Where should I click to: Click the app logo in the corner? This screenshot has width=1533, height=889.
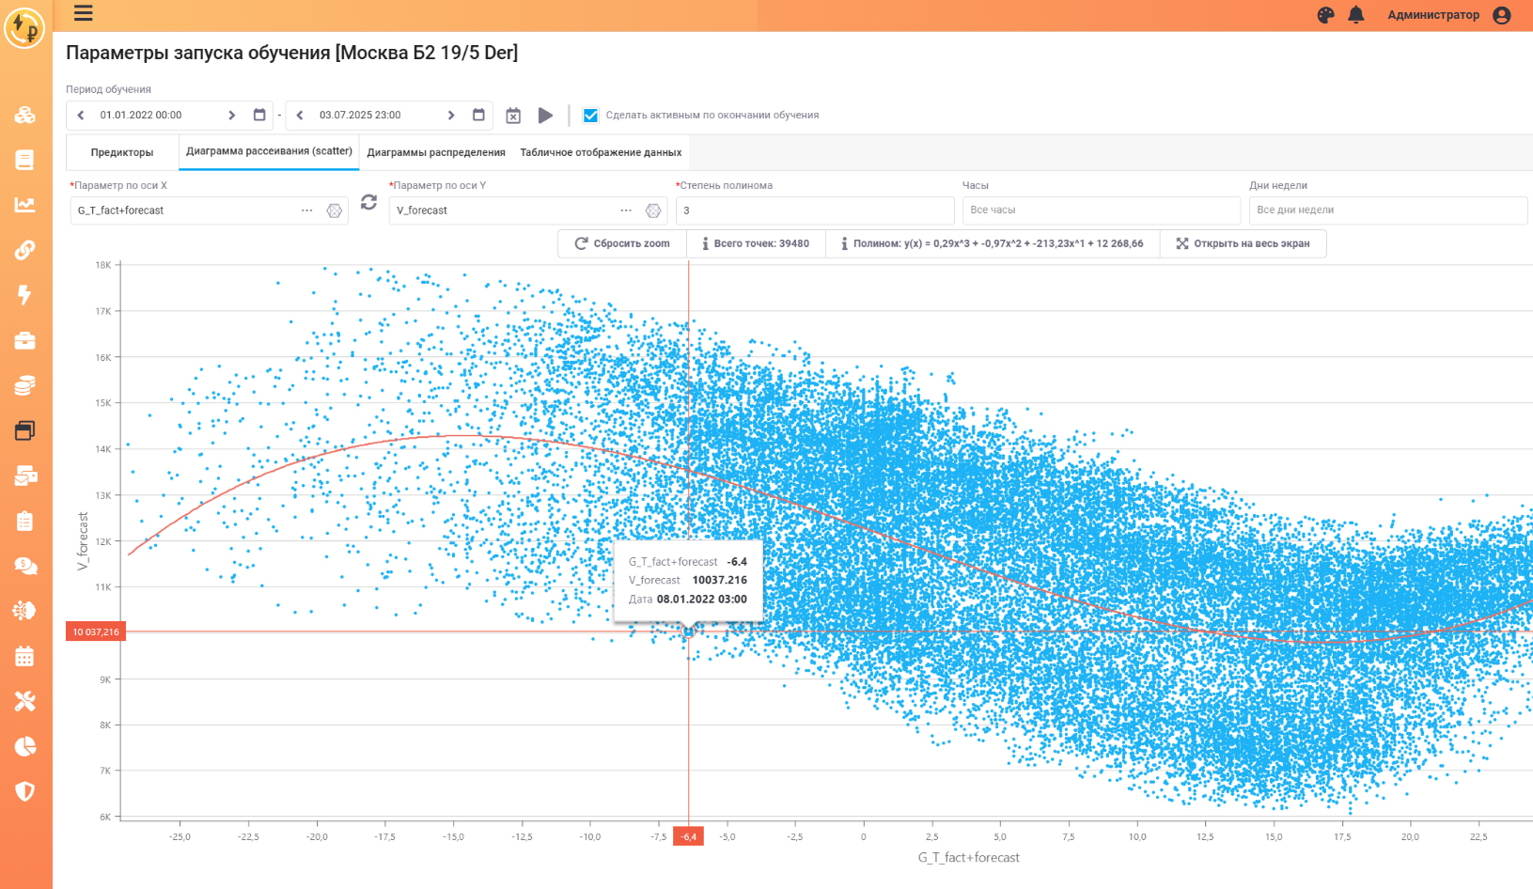(x=24, y=27)
